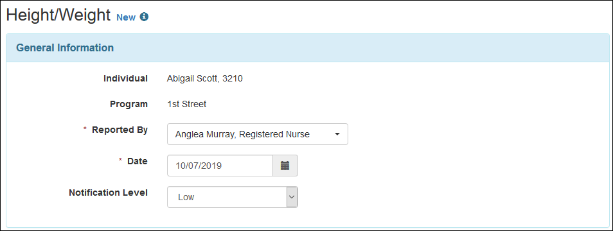Image resolution: width=613 pixels, height=231 pixels.
Task: Click the Individual field label
Action: (x=125, y=78)
